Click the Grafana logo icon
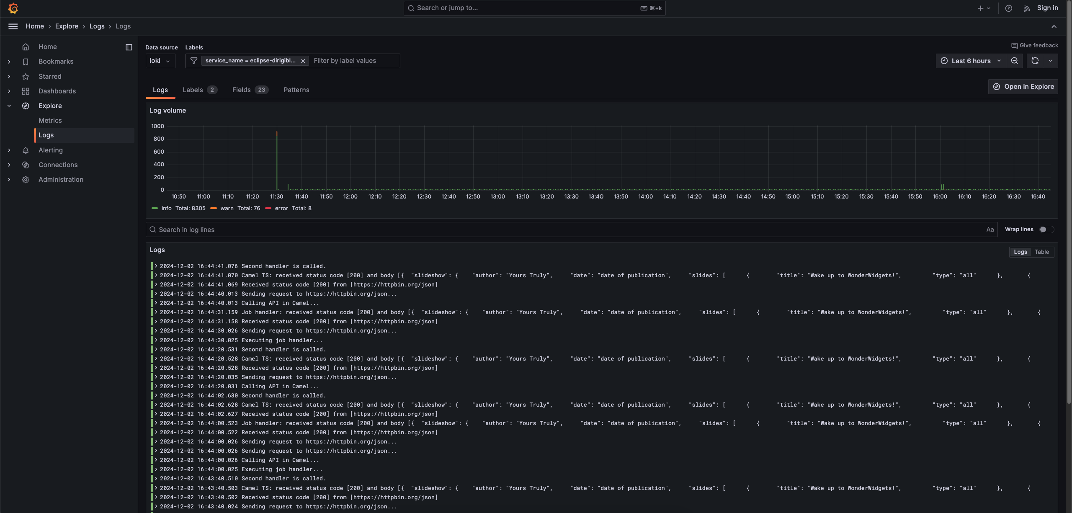Viewport: 1072px width, 513px height. 13,8
